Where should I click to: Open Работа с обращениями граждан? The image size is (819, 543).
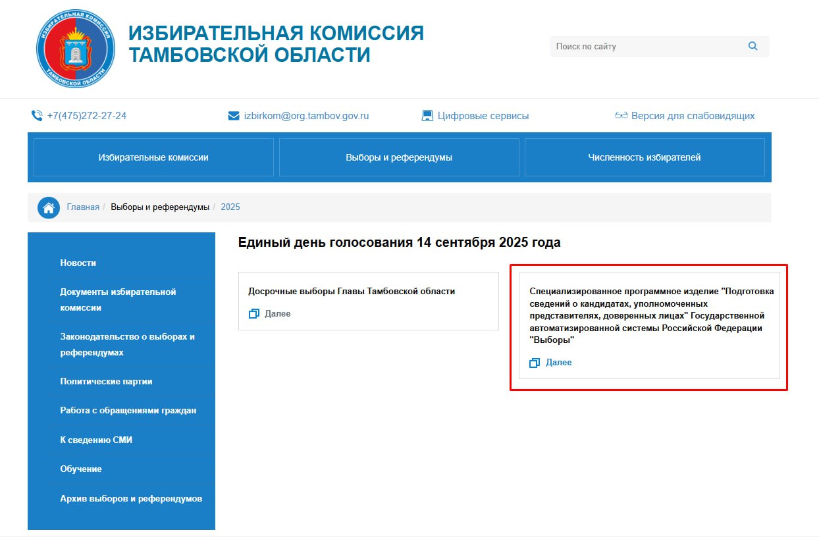pos(128,410)
